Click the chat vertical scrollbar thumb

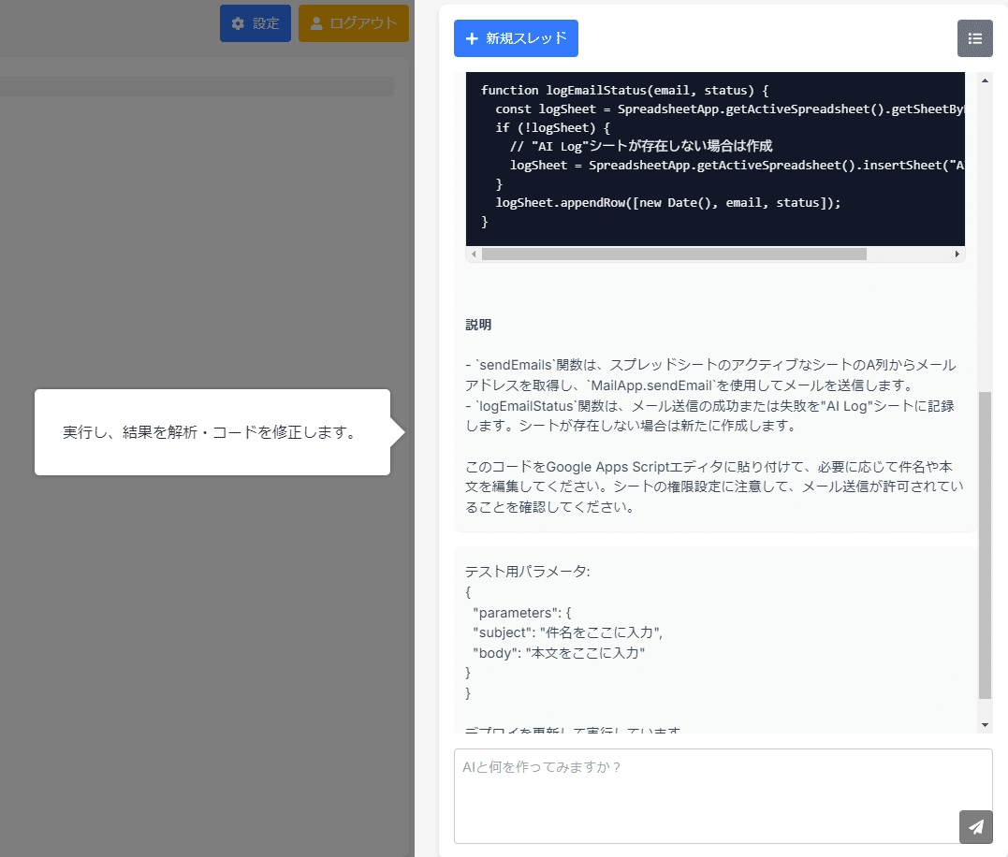point(985,545)
